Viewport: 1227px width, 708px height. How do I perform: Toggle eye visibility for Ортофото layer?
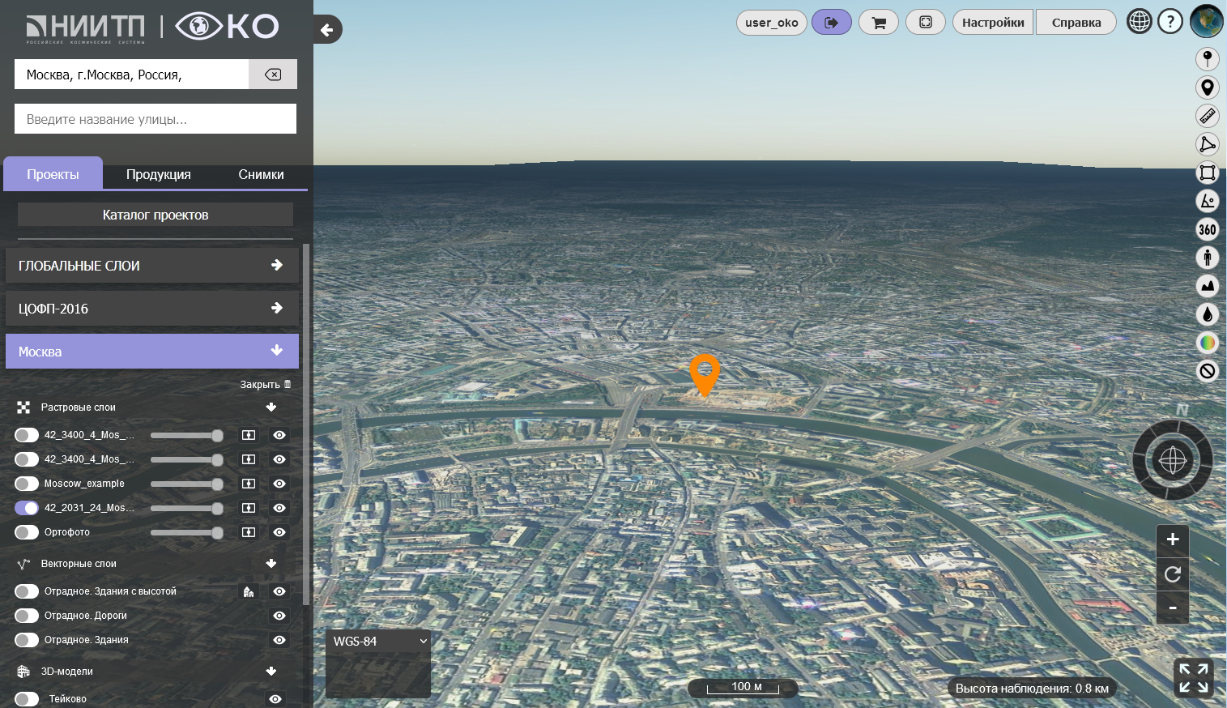(x=279, y=532)
